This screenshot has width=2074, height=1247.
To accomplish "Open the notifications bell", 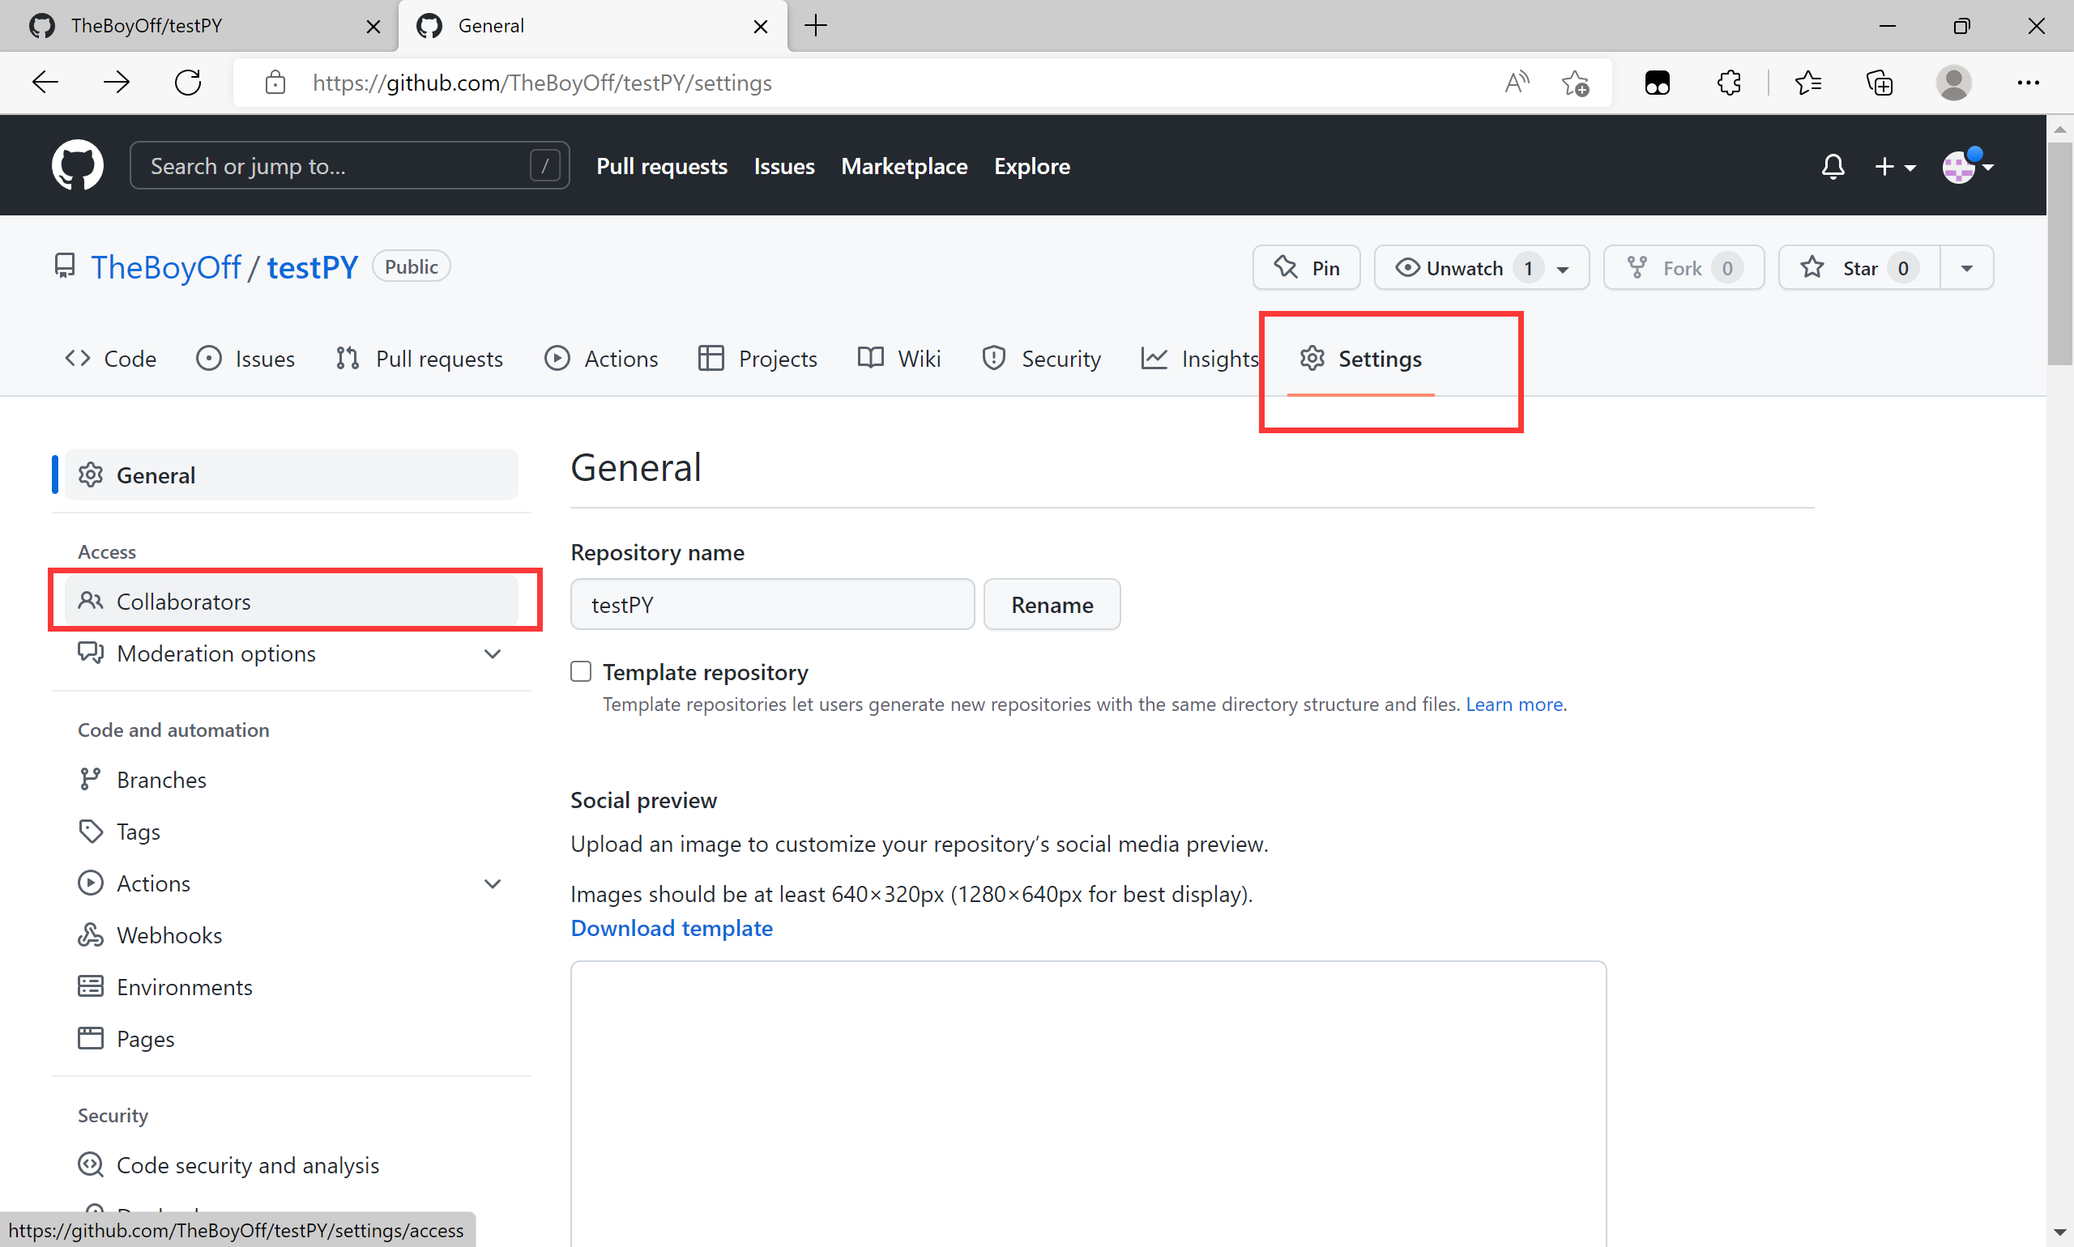I will tap(1833, 166).
